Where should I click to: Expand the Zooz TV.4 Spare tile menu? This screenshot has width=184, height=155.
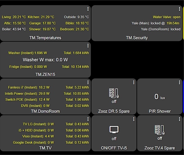pyautogui.click(x=179, y=119)
